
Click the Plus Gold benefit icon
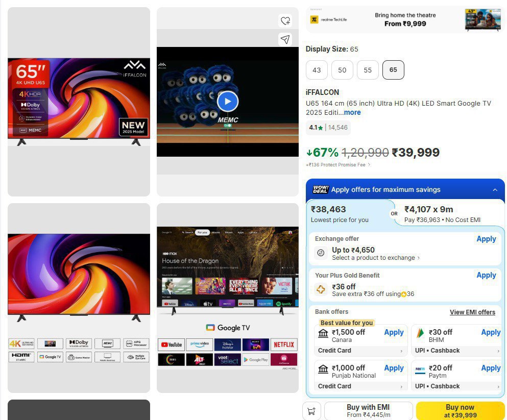point(321,289)
